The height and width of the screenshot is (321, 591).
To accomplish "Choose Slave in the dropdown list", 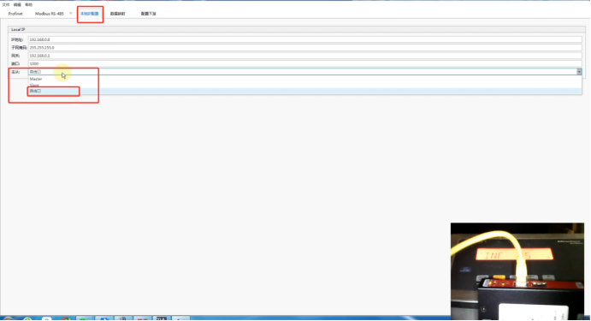I will pyautogui.click(x=305, y=85).
